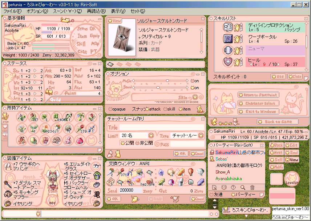Click the help question icon in party window

pos(233,187)
